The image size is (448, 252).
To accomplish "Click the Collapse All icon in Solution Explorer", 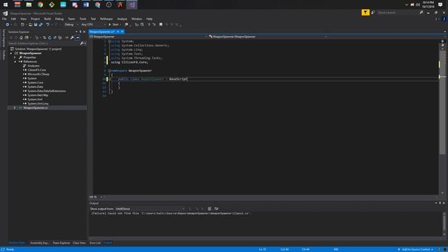I will click(55, 38).
